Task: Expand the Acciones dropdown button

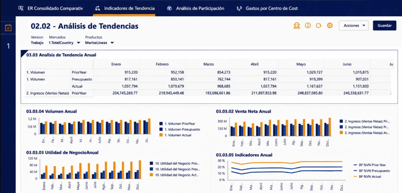Action: [354, 26]
